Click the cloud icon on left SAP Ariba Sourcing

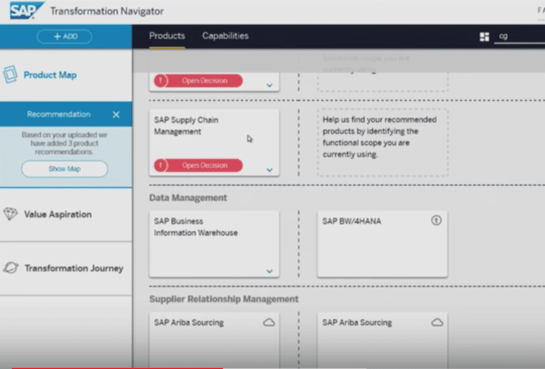point(269,322)
